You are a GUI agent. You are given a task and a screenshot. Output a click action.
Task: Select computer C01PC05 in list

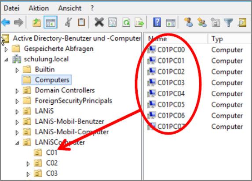[171, 105]
